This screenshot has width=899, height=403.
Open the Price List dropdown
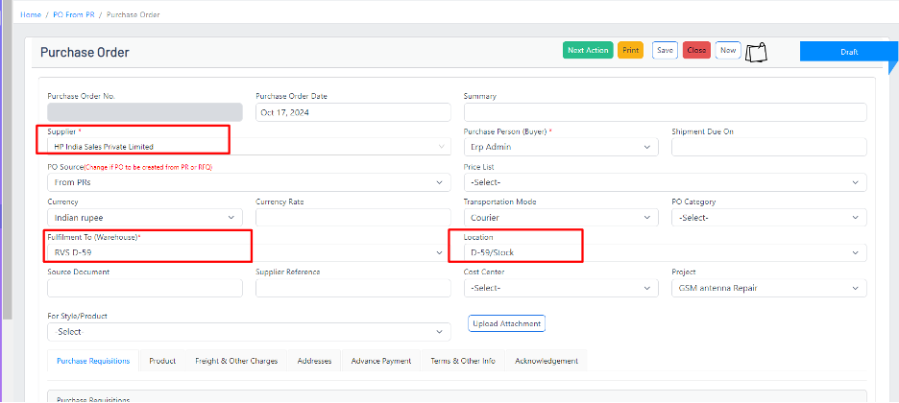coord(665,182)
